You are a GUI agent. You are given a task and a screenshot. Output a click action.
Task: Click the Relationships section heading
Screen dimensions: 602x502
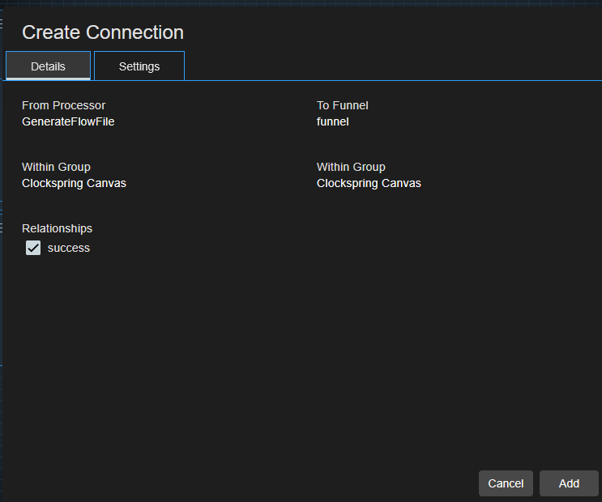coord(57,228)
